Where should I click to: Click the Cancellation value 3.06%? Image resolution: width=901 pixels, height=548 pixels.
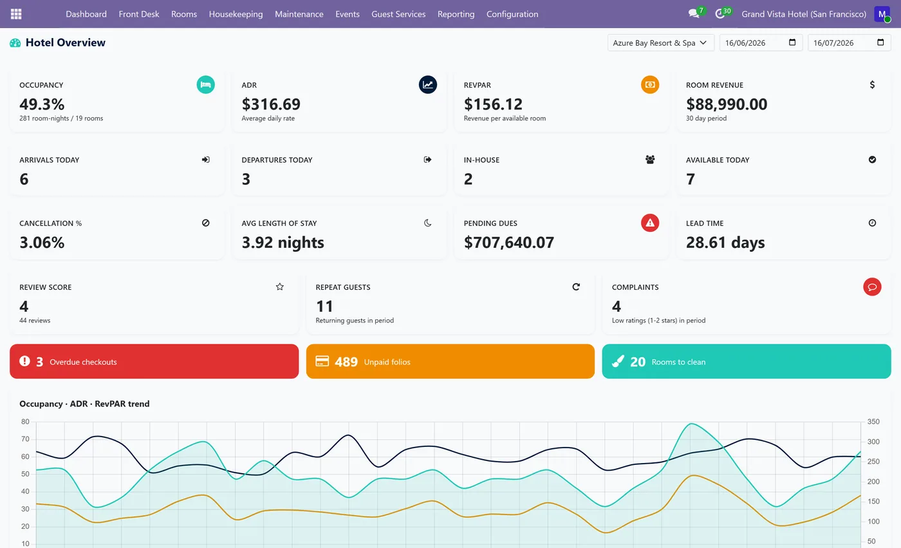coord(42,242)
